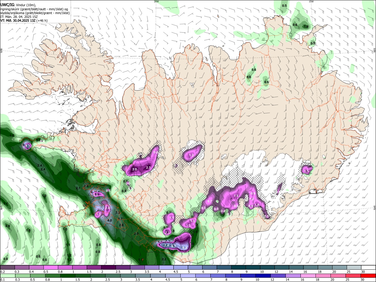Click the 20W longitude label at the top

tap(156, 1)
